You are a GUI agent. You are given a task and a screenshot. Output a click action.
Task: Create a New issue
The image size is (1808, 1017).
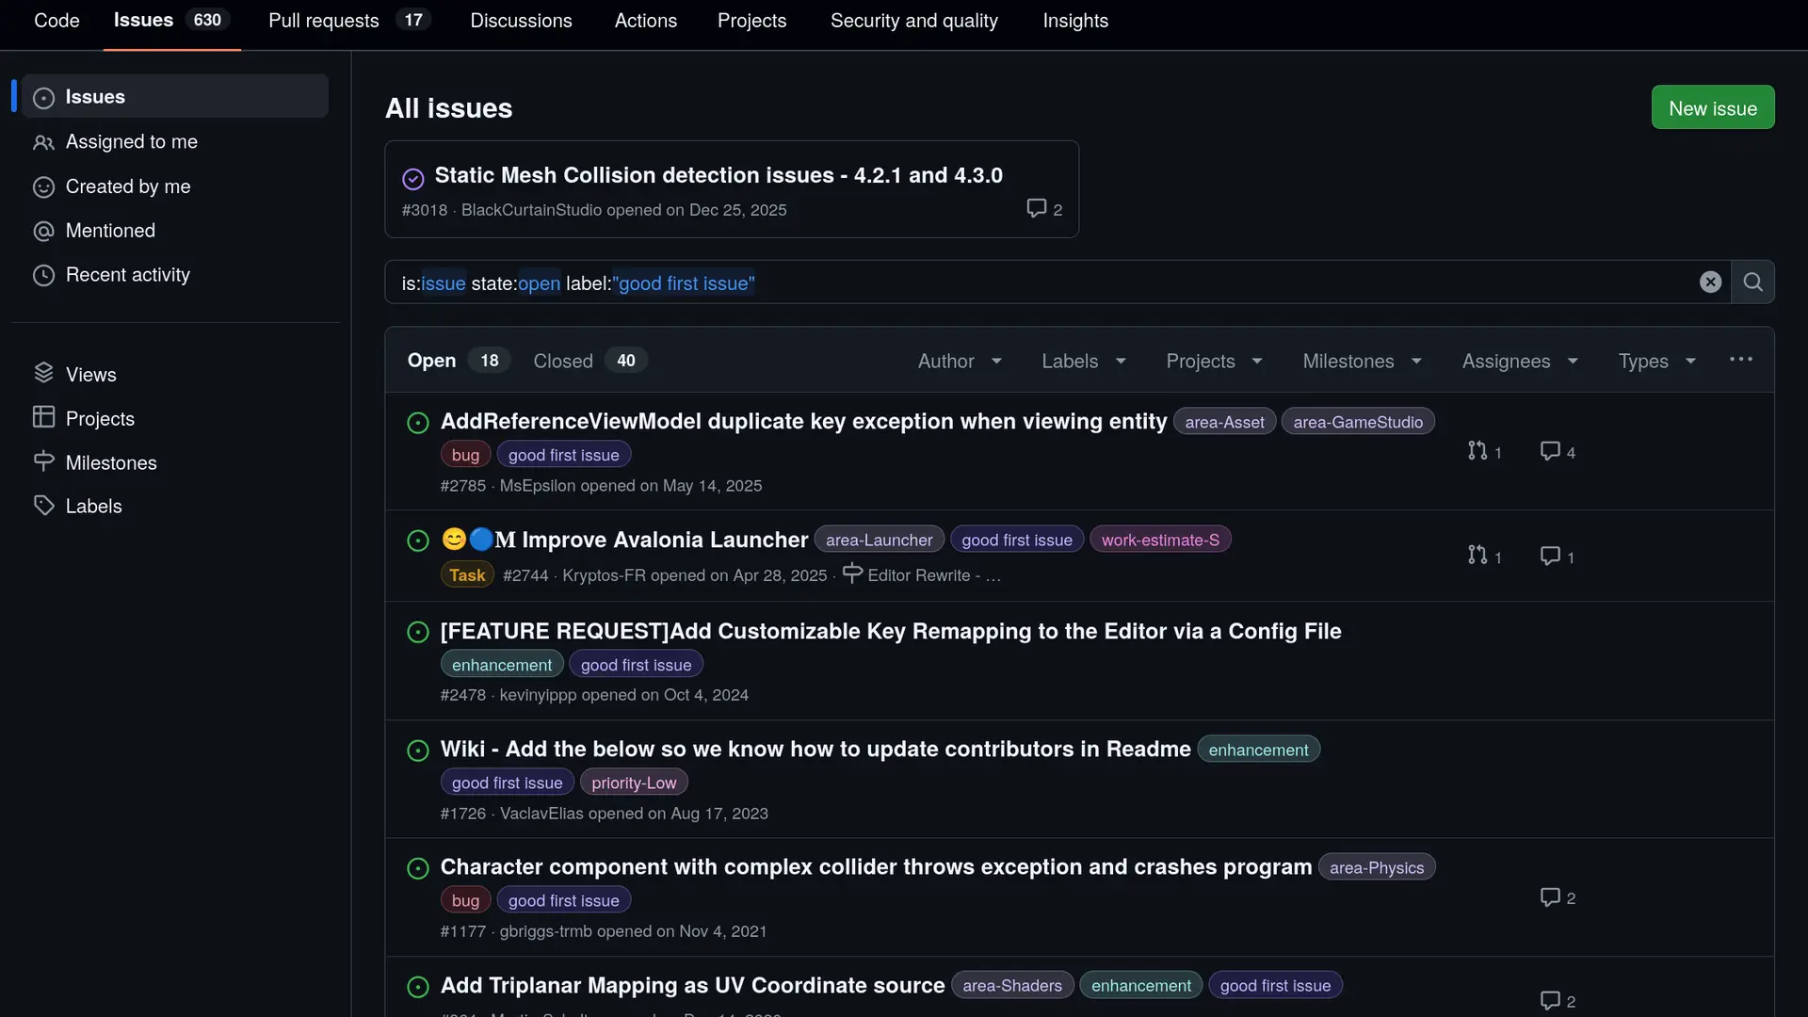click(1713, 108)
